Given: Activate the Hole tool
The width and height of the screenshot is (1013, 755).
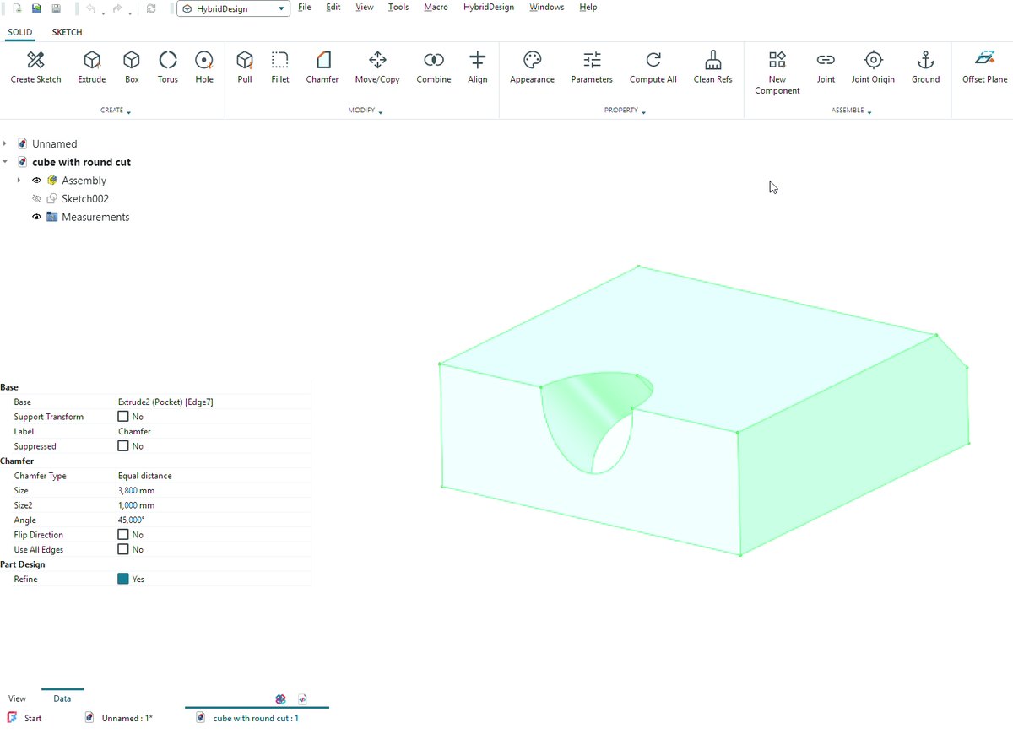Looking at the screenshot, I should click(x=204, y=67).
